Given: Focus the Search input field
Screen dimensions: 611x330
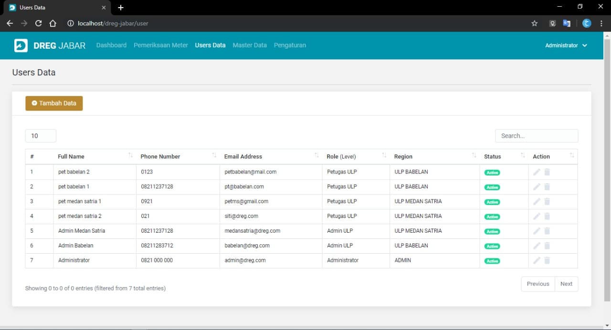Looking at the screenshot, I should tap(537, 136).
